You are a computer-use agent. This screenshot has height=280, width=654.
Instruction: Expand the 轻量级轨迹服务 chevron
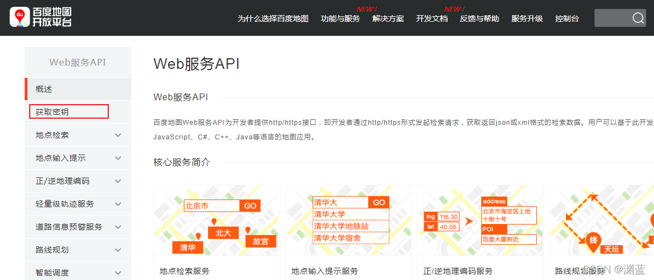point(118,204)
